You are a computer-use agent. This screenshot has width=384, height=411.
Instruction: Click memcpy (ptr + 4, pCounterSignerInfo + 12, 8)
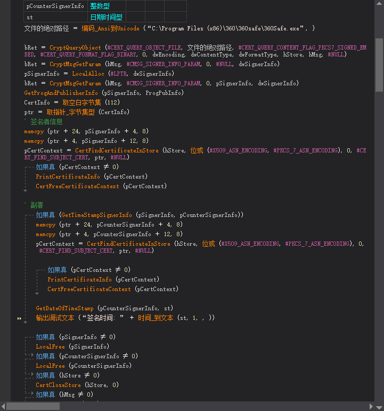[x=109, y=234]
